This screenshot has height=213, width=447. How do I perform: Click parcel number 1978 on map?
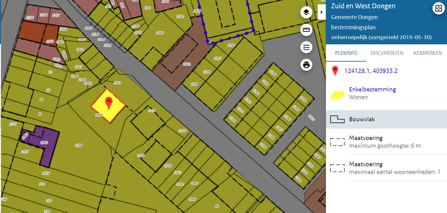141,155
